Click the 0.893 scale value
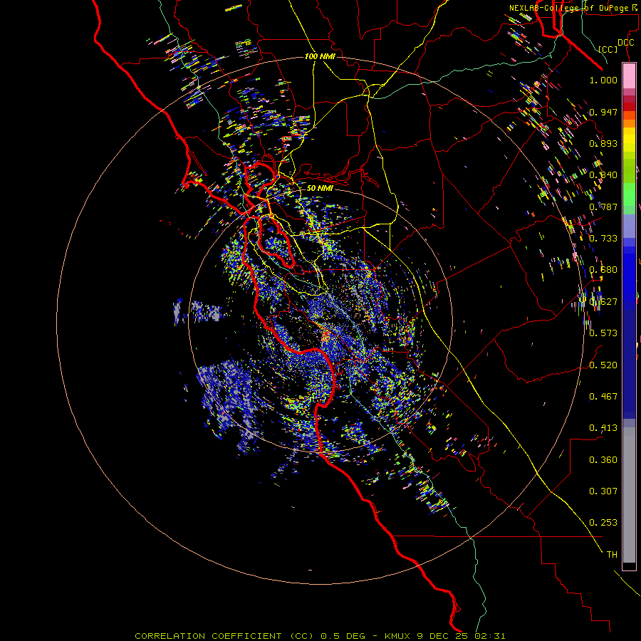The height and width of the screenshot is (641, 641). [603, 143]
